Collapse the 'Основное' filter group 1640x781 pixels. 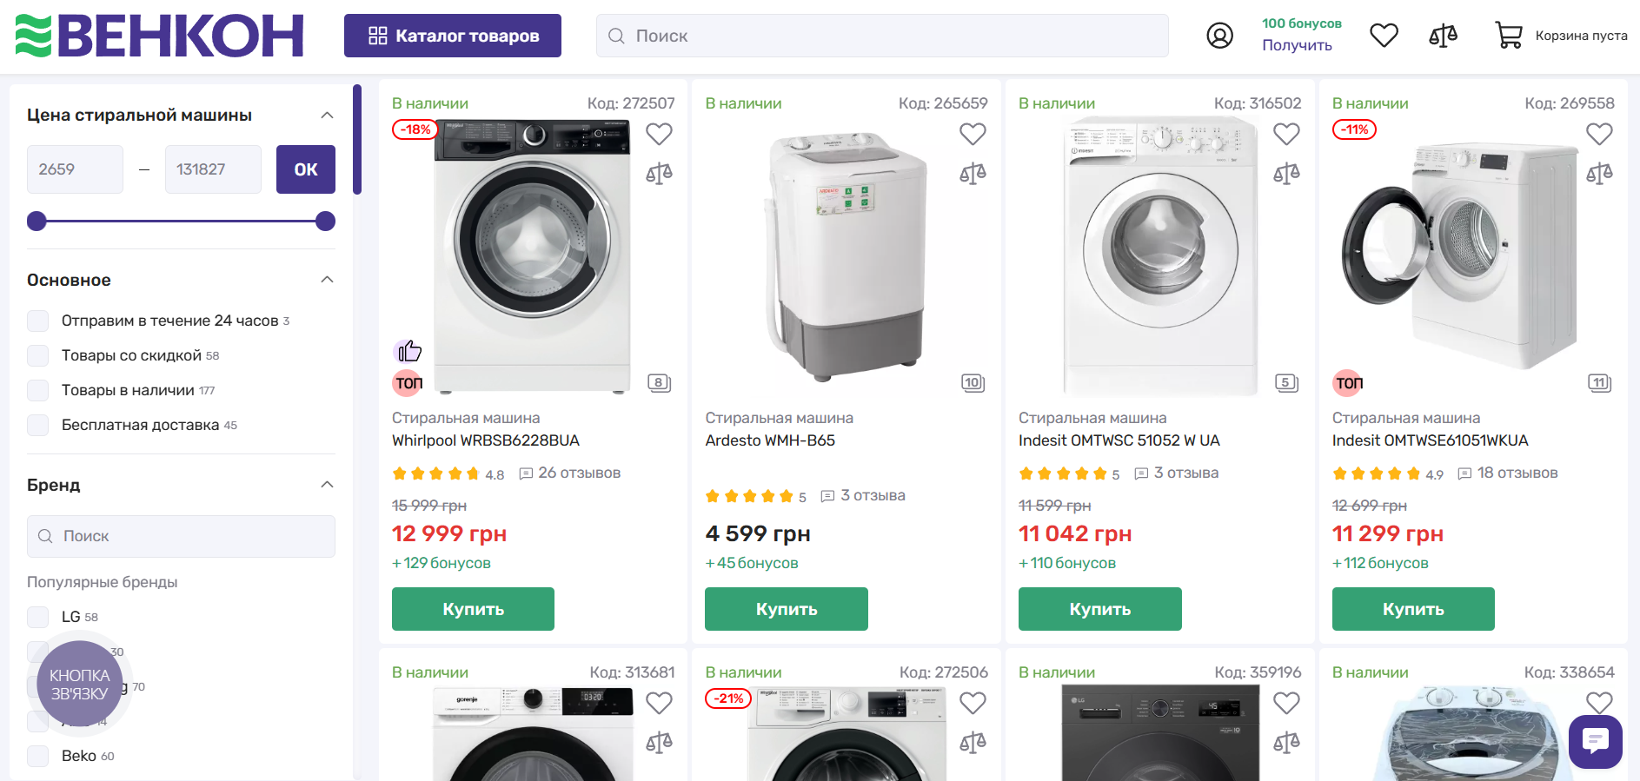[328, 279]
